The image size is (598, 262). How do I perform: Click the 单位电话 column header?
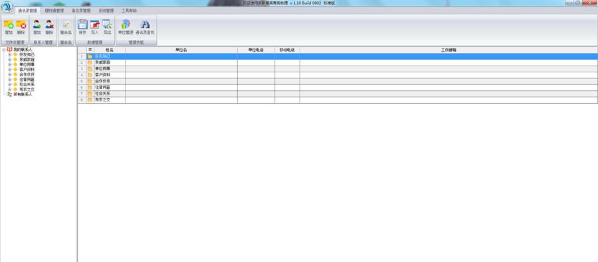(256, 50)
